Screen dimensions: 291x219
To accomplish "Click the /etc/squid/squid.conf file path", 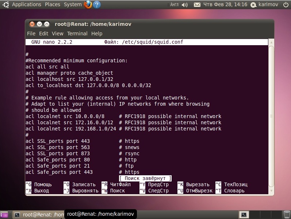I will (153, 42).
